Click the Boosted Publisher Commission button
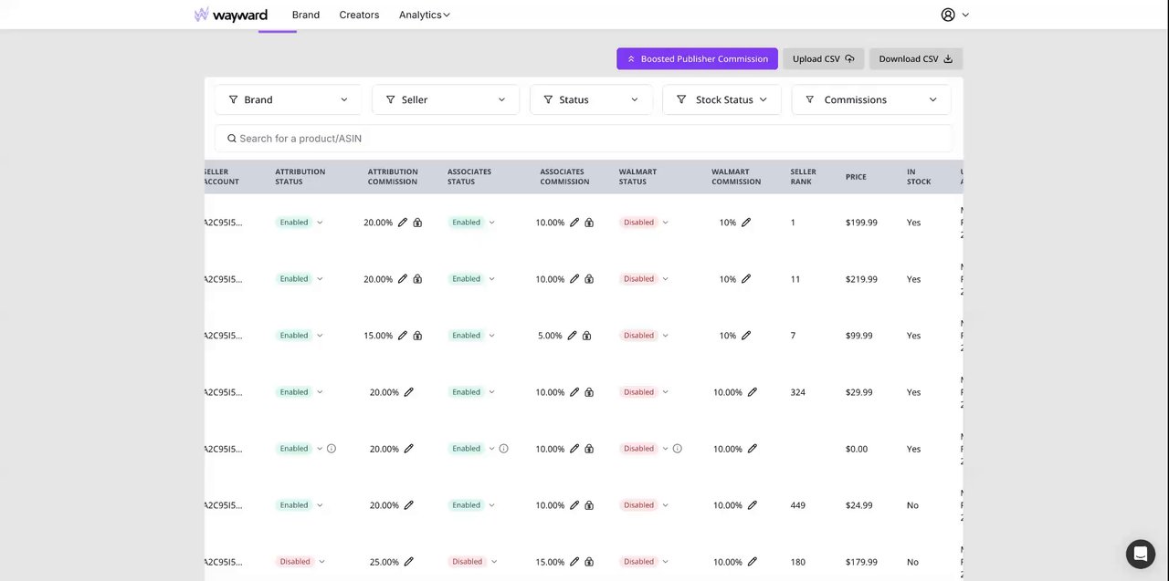Viewport: 1169px width, 581px height. [697, 59]
